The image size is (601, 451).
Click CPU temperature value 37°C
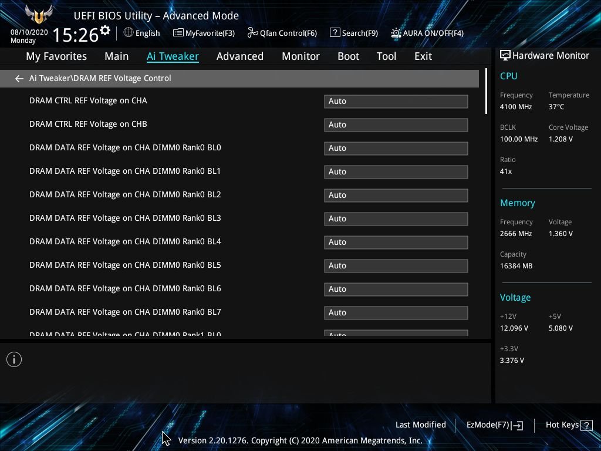(x=556, y=107)
